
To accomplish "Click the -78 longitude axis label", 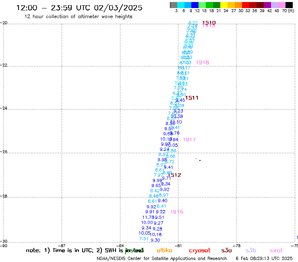I will (237, 246).
